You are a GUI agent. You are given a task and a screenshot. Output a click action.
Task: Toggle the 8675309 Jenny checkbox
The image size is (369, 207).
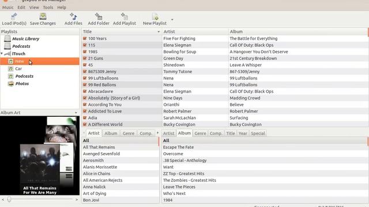click(x=85, y=71)
